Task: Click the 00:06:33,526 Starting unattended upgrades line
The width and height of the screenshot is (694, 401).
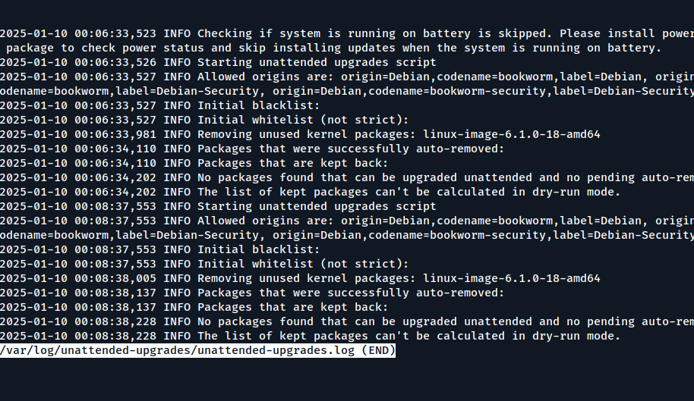Action: pos(219,62)
